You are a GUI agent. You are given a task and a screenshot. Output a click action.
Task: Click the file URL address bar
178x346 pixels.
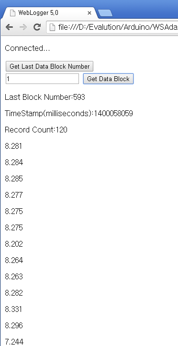(112, 27)
